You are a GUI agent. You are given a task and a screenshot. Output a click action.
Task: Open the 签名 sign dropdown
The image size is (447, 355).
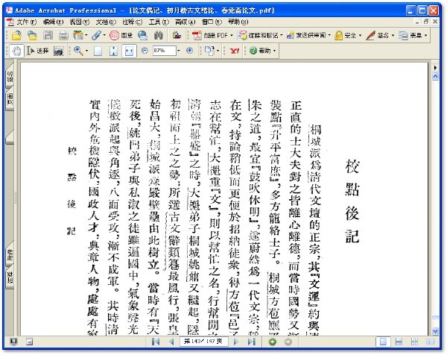[x=380, y=35]
